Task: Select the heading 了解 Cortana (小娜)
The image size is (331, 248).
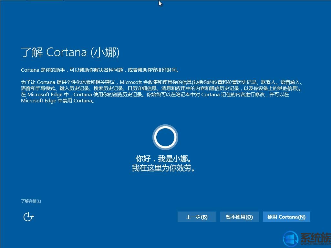Action: [x=70, y=52]
